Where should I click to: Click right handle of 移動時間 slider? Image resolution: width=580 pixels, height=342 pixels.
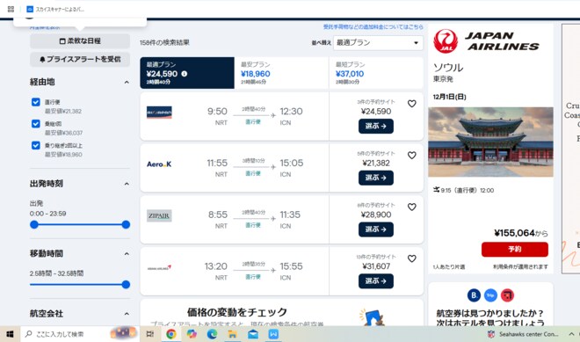tap(126, 284)
